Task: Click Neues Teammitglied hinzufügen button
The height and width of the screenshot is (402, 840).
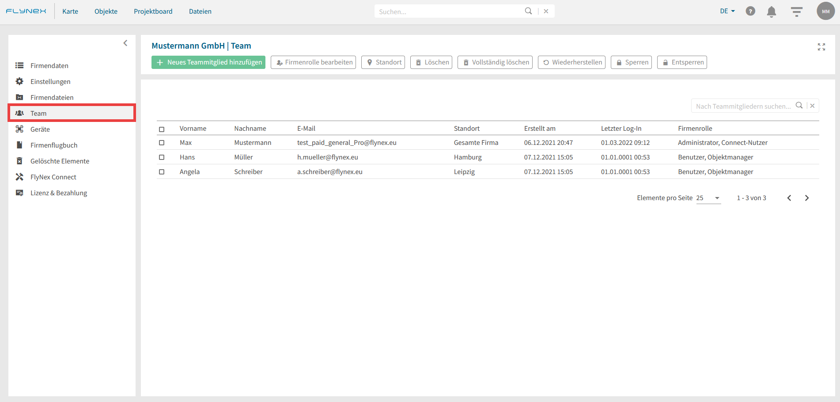Action: 208,62
